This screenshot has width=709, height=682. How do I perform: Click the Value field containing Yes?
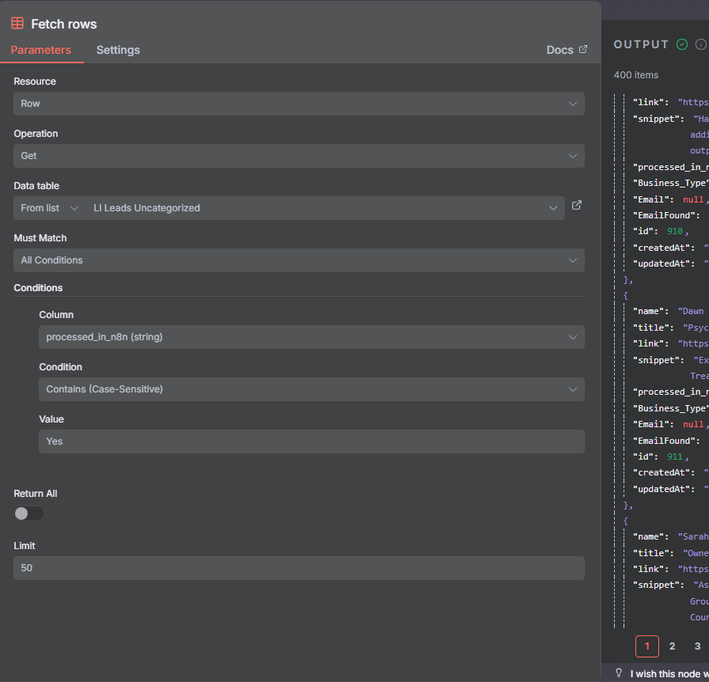(312, 441)
